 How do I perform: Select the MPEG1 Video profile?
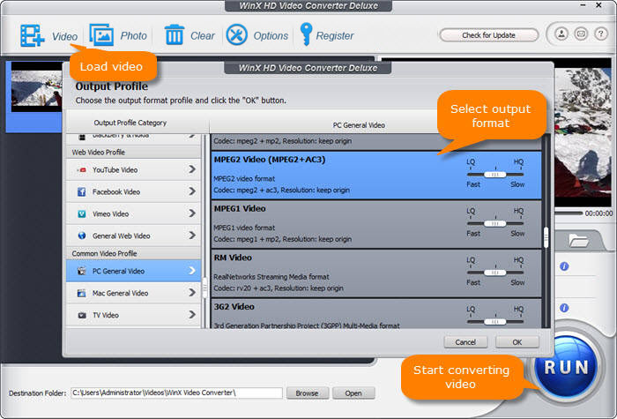pos(376,224)
